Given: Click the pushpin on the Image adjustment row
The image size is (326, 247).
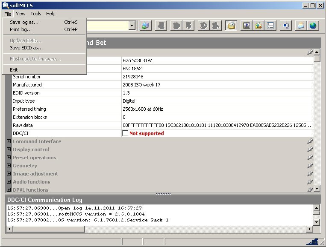Looking at the screenshot, I should (310, 173).
